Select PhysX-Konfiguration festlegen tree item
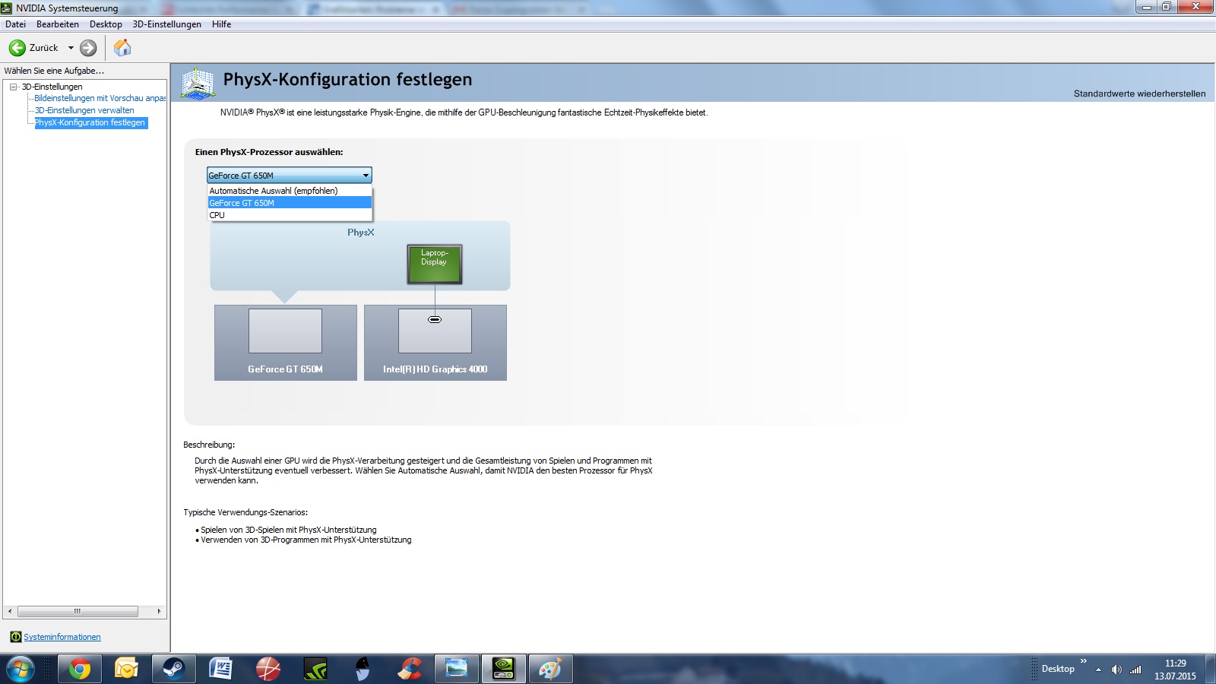The width and height of the screenshot is (1216, 684). pyautogui.click(x=90, y=122)
